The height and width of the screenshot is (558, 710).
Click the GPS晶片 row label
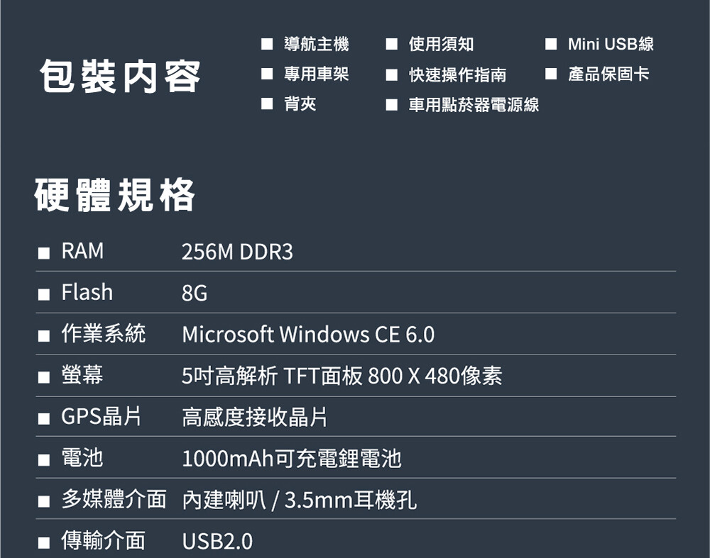click(x=102, y=416)
